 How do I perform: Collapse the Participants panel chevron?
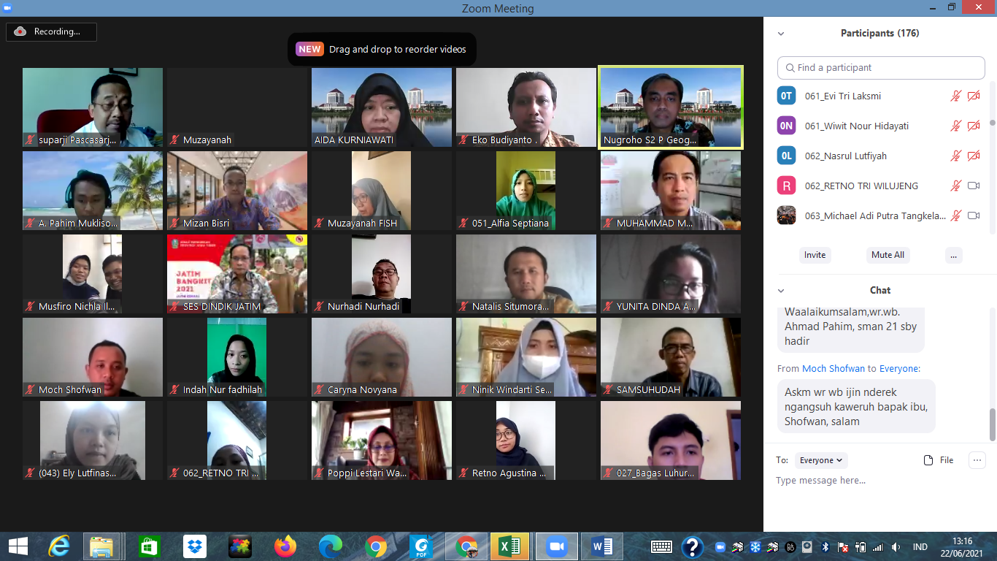(781, 34)
